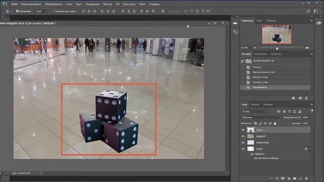Switch to the Образцы tab

click(x=271, y=21)
